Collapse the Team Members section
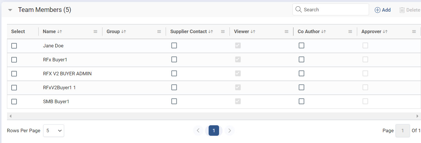 (10, 10)
